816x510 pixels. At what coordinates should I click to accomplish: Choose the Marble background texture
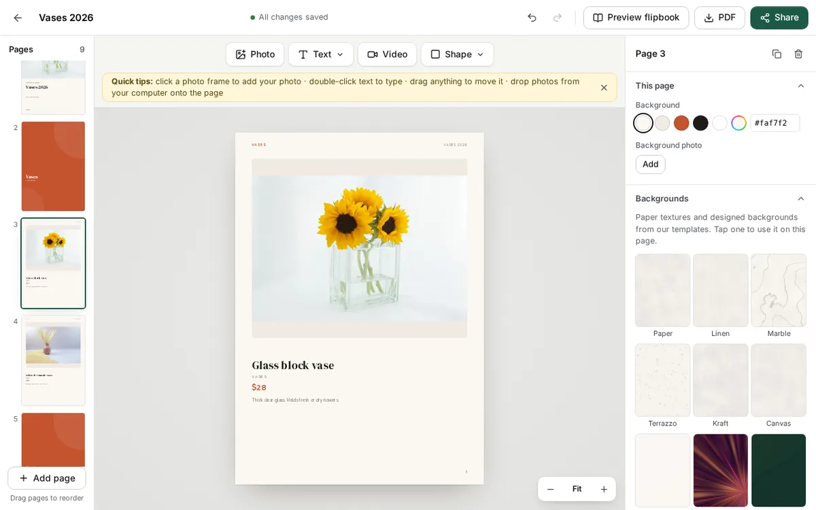coord(779,290)
